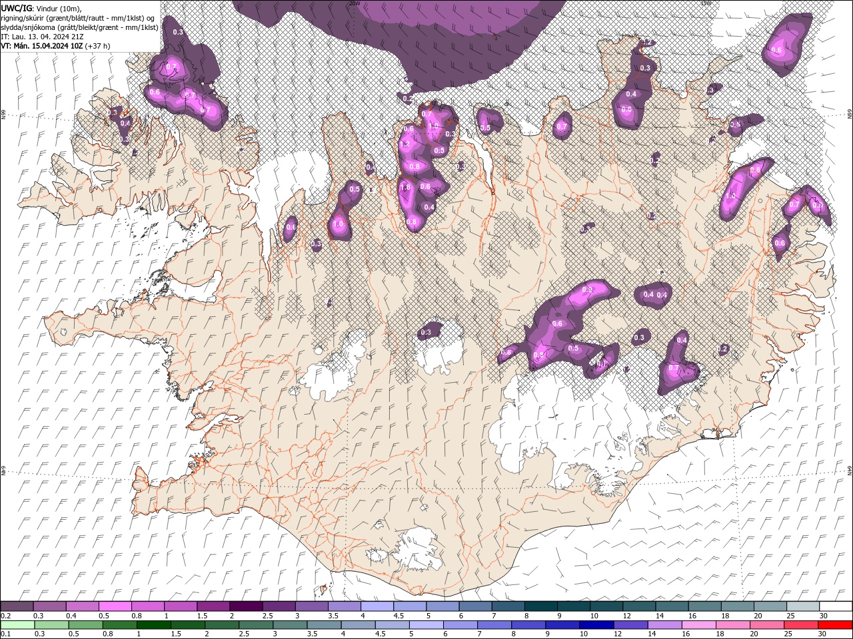
Task: Select the bright pink 0.5 swatch in upper legend
Action: 115,606
